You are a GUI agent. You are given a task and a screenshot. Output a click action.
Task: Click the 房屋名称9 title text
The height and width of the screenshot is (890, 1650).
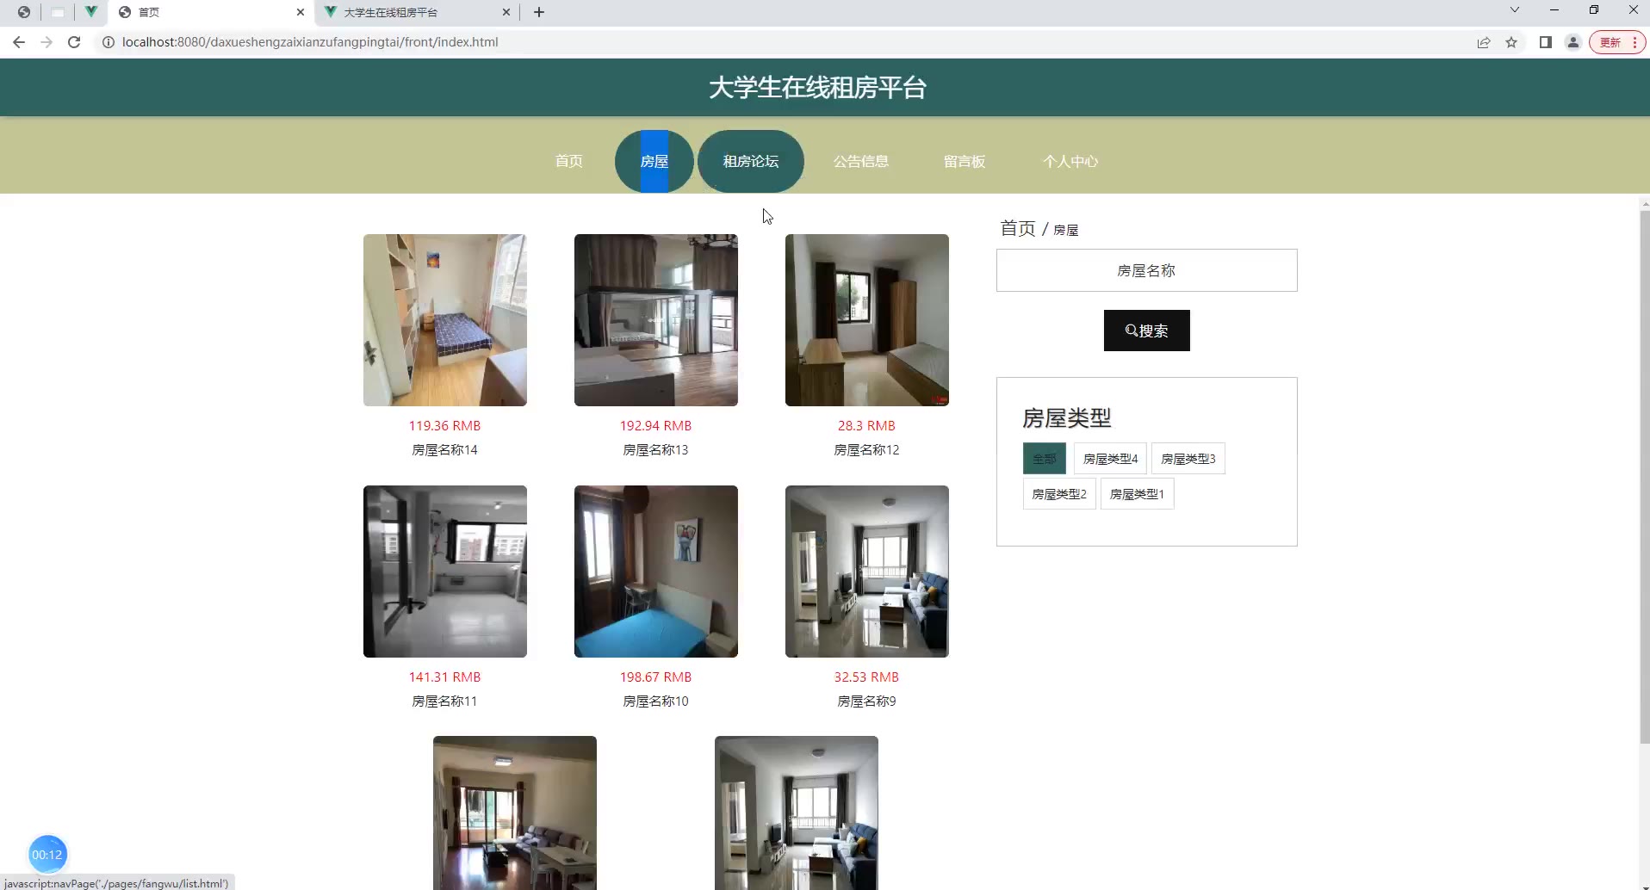click(x=867, y=701)
